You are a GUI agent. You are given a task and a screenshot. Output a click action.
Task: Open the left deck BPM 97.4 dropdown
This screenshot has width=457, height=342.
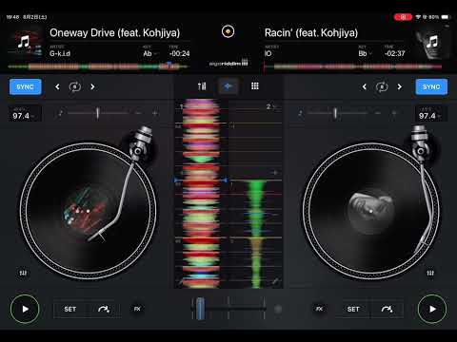(24, 114)
